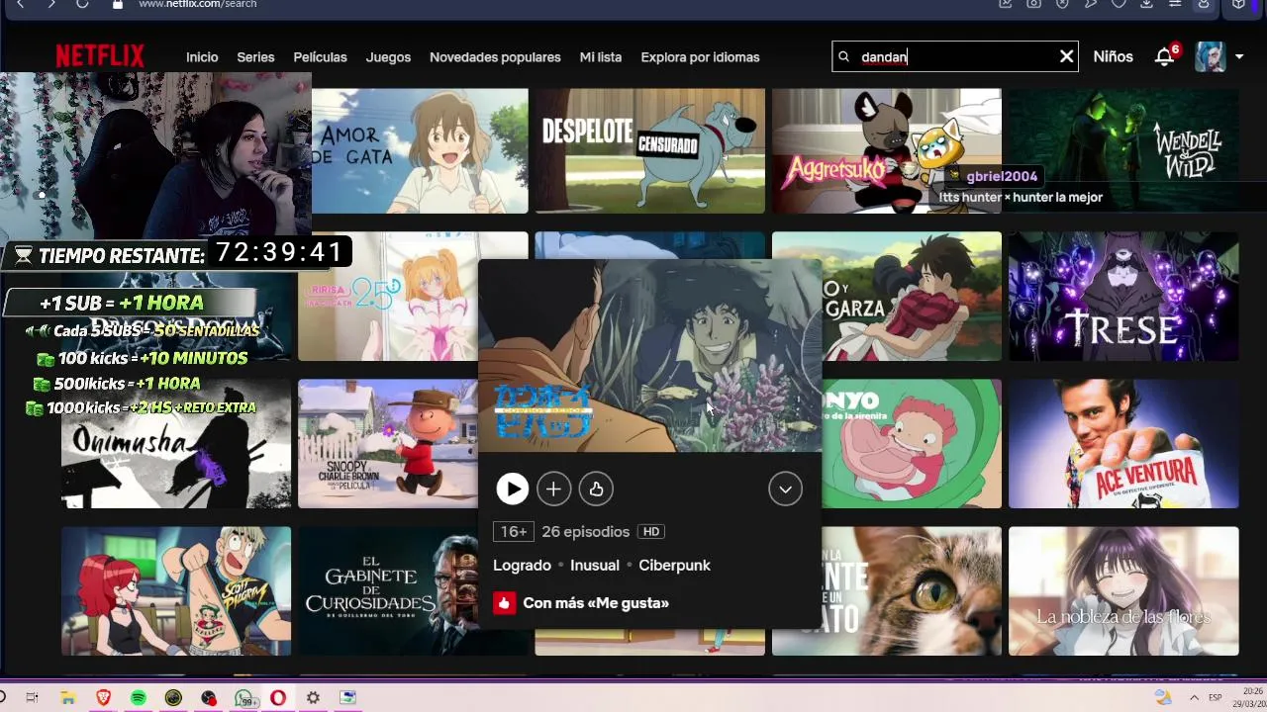Viewport: 1267px width, 712px height.
Task: Open the boy hugging heron thumbnail
Action: (912, 296)
